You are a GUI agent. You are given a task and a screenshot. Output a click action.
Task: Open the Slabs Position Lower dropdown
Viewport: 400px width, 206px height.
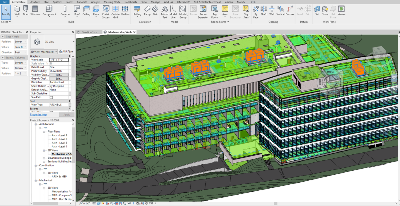21,42
